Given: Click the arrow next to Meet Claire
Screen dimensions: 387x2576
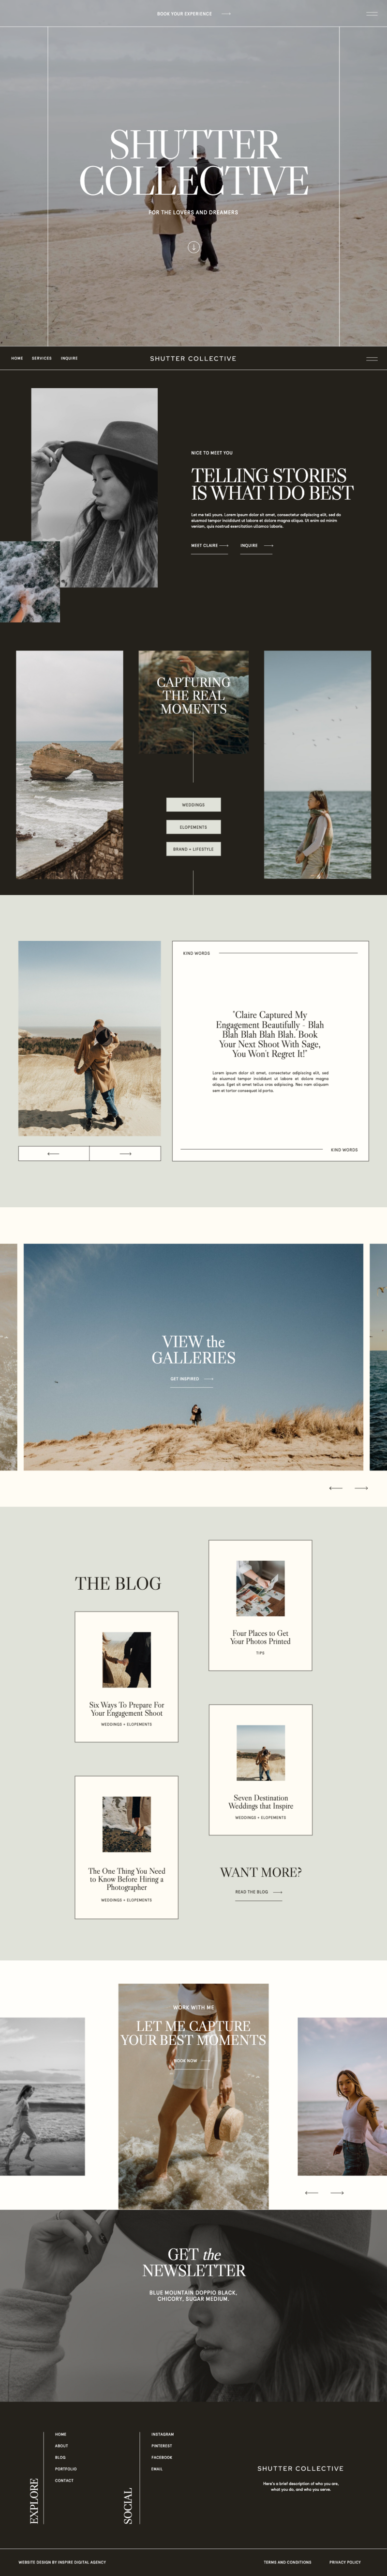Looking at the screenshot, I should 224,546.
